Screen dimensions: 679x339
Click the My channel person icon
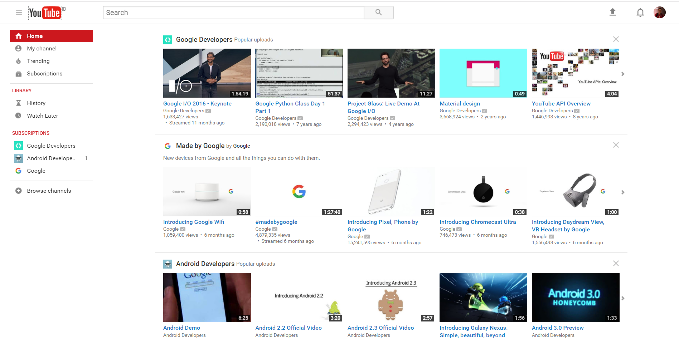(x=18, y=48)
